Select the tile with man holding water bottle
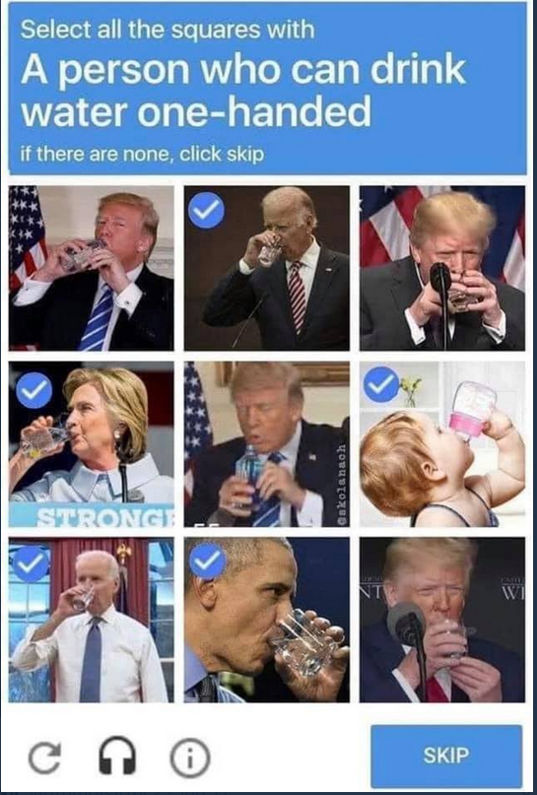The image size is (537, 795). pos(267,443)
